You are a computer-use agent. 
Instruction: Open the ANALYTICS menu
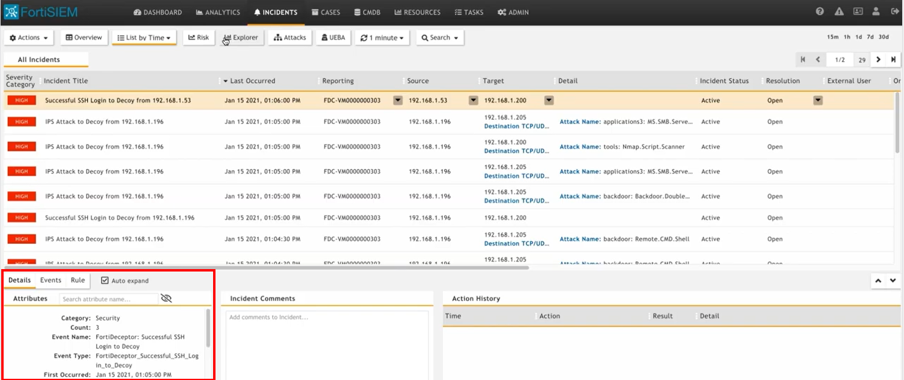218,12
